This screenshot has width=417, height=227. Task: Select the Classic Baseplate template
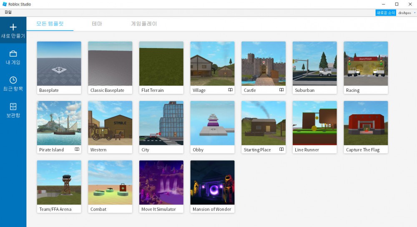click(x=110, y=68)
